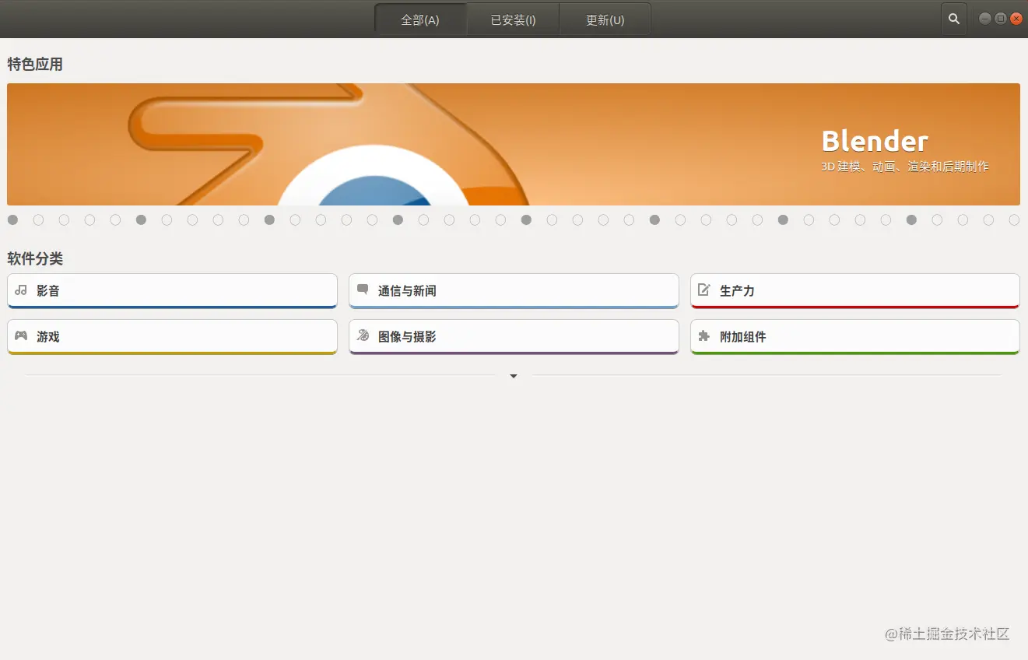
Task: Open the 附加组件 category with puzzle icon
Action: (x=854, y=336)
